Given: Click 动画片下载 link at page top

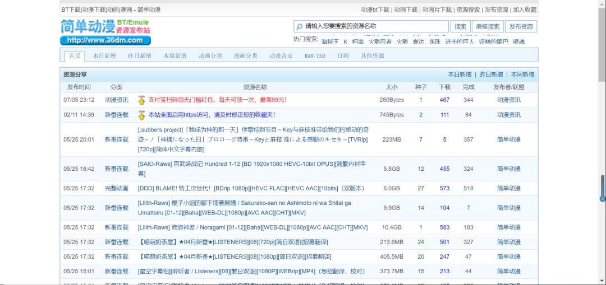Looking at the screenshot, I should pos(437,10).
